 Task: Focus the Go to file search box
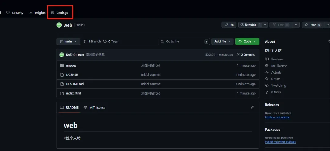click(x=184, y=41)
